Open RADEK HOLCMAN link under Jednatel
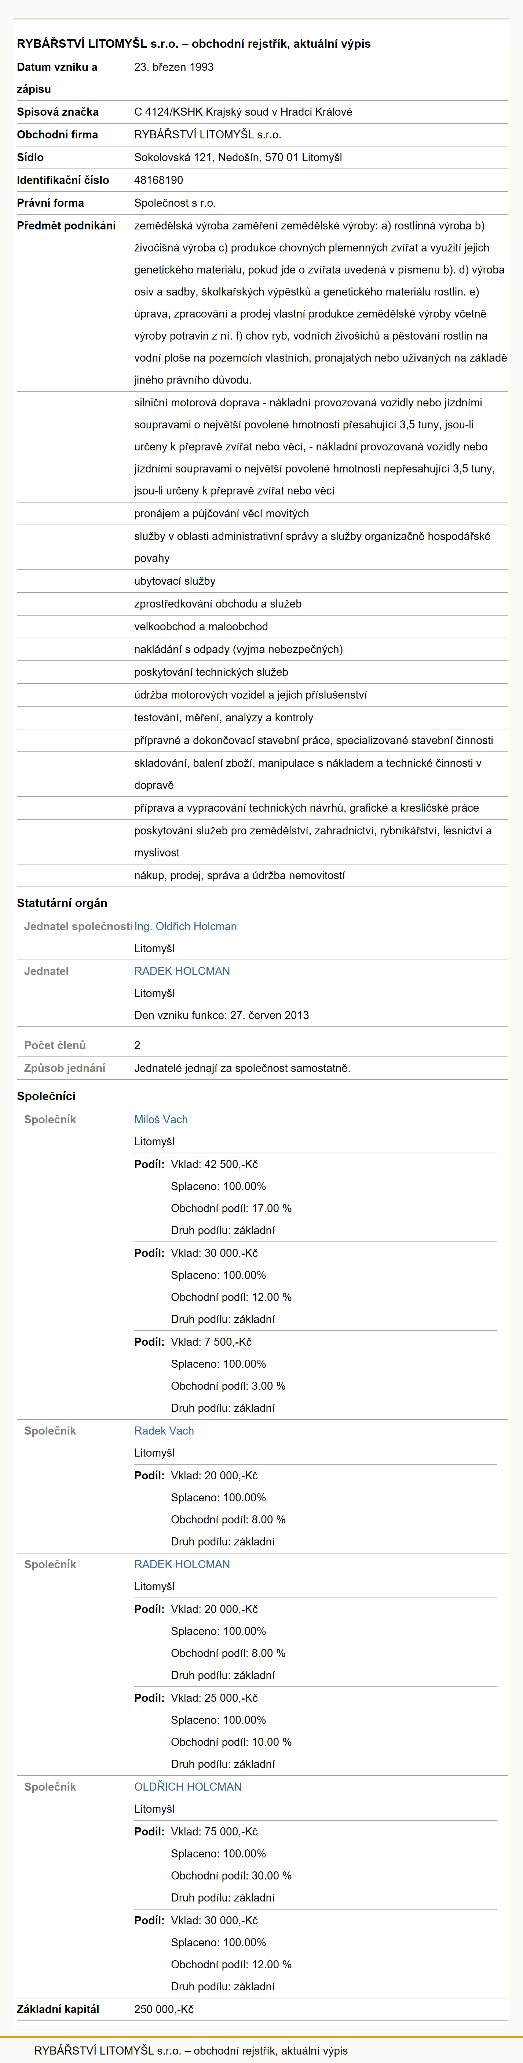The height and width of the screenshot is (2063, 523). (x=182, y=971)
